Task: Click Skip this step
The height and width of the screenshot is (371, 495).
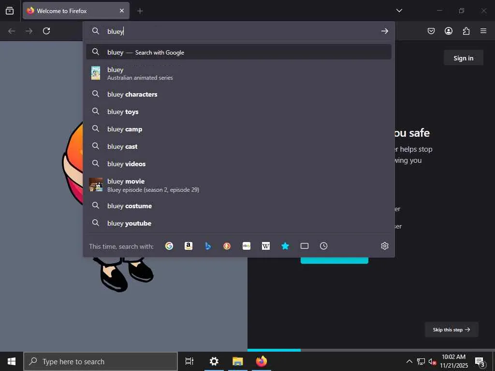Action: 451,329
